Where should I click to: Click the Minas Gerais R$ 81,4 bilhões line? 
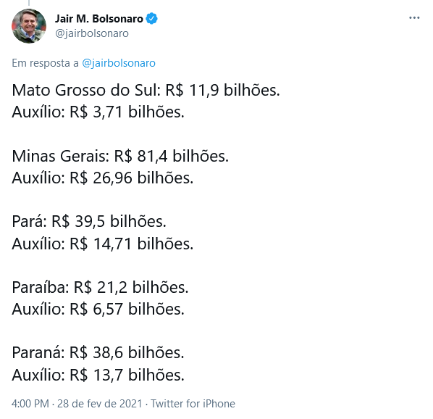coord(120,156)
